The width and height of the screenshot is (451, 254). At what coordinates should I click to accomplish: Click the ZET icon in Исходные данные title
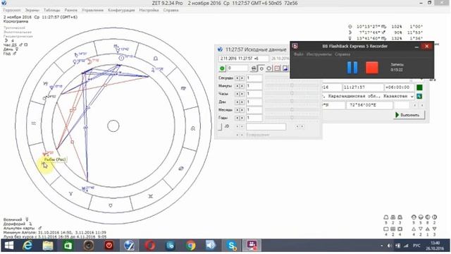click(220, 49)
